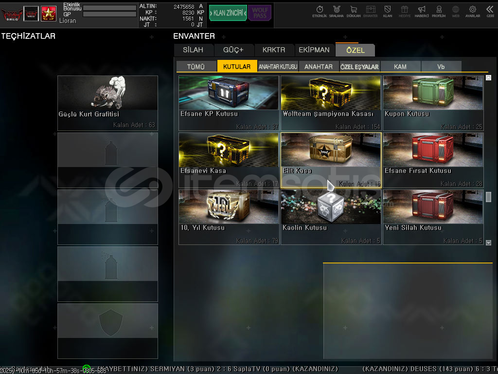Open the Sıralama ranking medal icon
This screenshot has width=498, height=374.
[337, 11]
